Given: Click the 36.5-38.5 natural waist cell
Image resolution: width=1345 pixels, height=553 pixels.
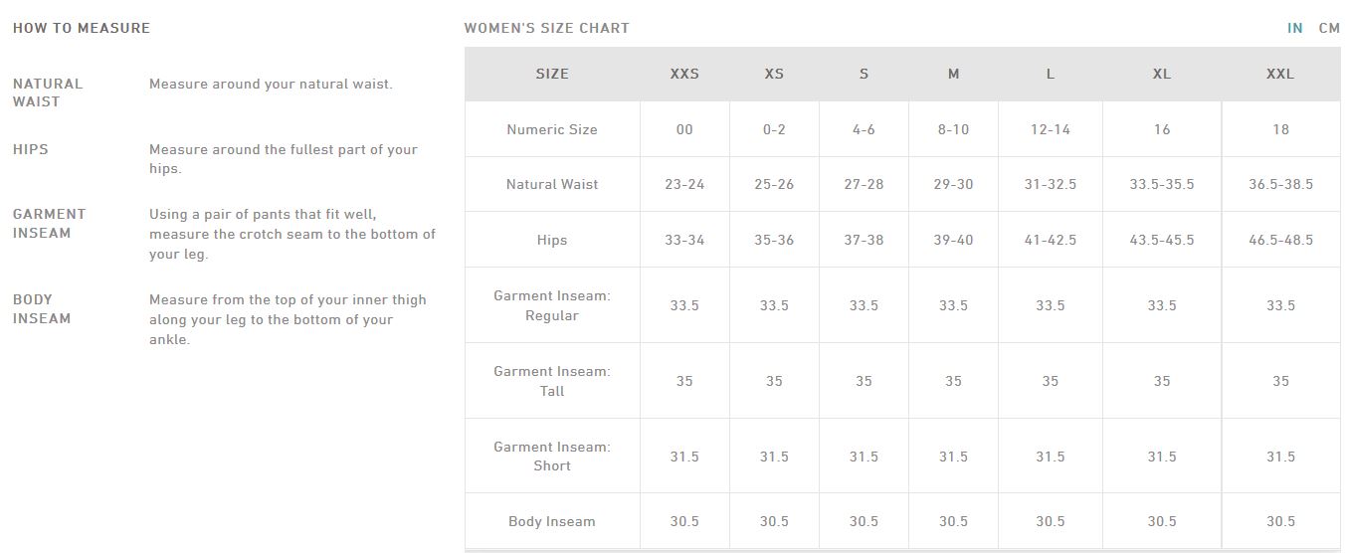Looking at the screenshot, I should click(x=1280, y=184).
